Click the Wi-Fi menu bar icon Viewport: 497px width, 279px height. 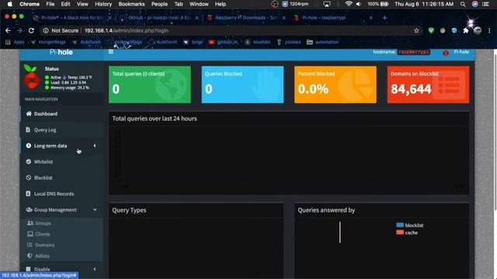349,4
